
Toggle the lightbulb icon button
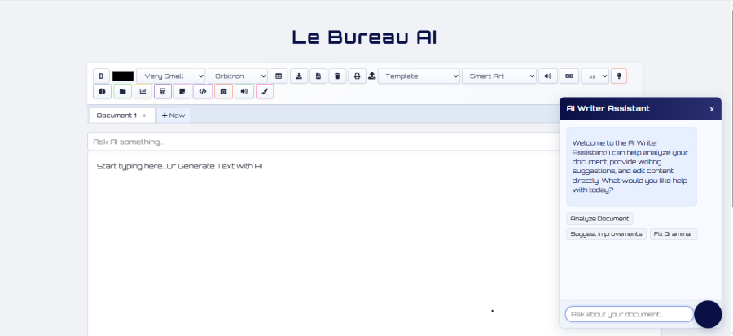point(619,76)
